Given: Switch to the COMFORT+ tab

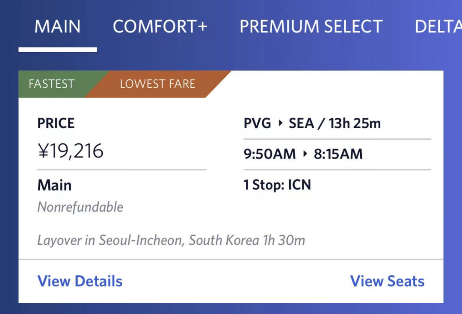Looking at the screenshot, I should [x=160, y=26].
